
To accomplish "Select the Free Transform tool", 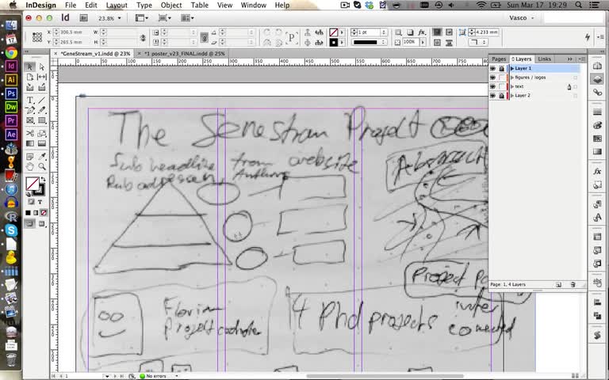I will click(42, 133).
